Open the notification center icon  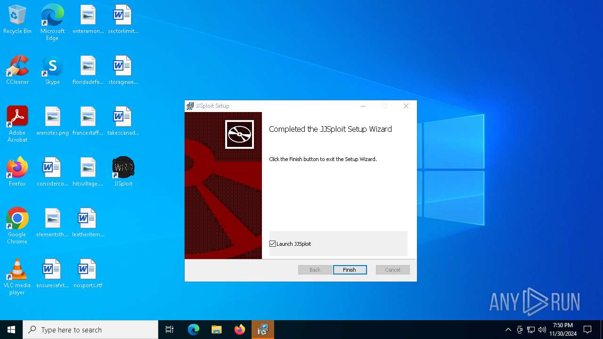pyautogui.click(x=587, y=330)
